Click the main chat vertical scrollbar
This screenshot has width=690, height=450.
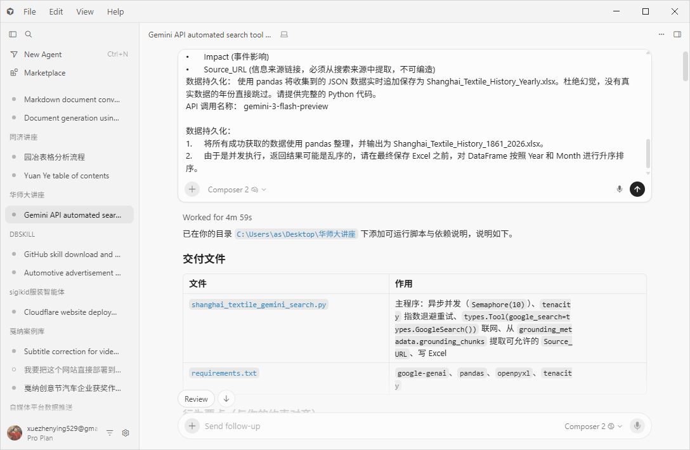click(686, 66)
